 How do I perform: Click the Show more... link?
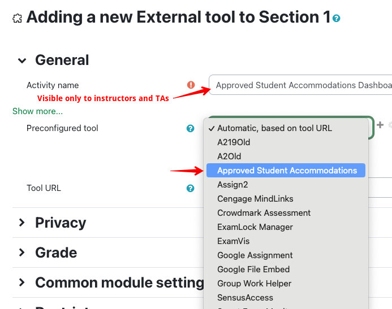(37, 111)
